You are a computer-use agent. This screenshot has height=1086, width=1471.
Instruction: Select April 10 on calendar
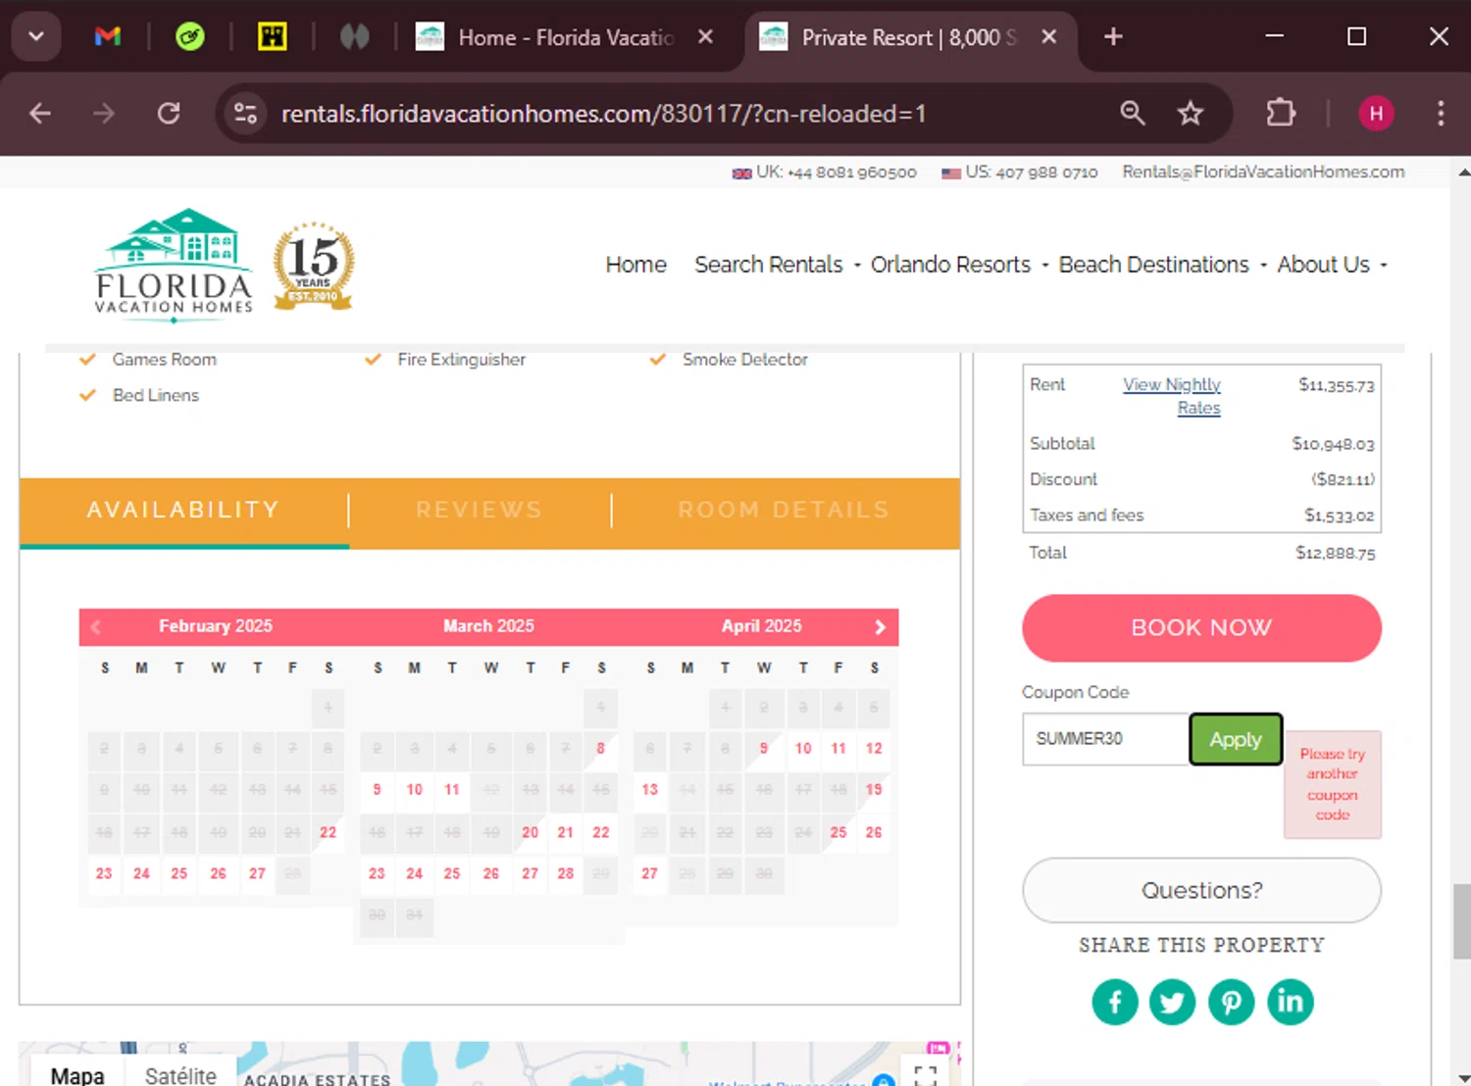[x=803, y=748]
